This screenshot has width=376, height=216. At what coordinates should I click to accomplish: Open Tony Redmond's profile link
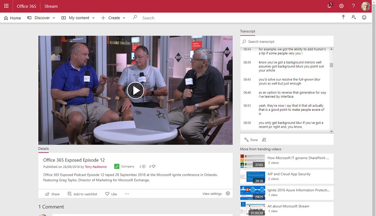(96, 167)
